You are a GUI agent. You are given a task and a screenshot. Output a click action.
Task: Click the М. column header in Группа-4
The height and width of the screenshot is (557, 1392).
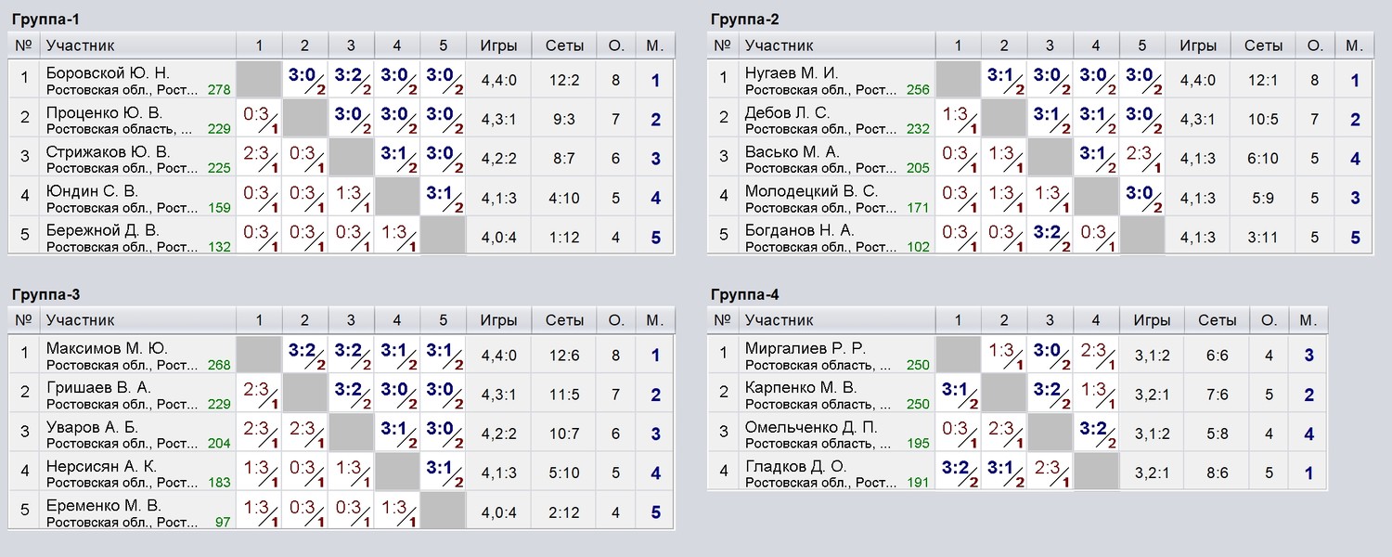click(x=1308, y=320)
